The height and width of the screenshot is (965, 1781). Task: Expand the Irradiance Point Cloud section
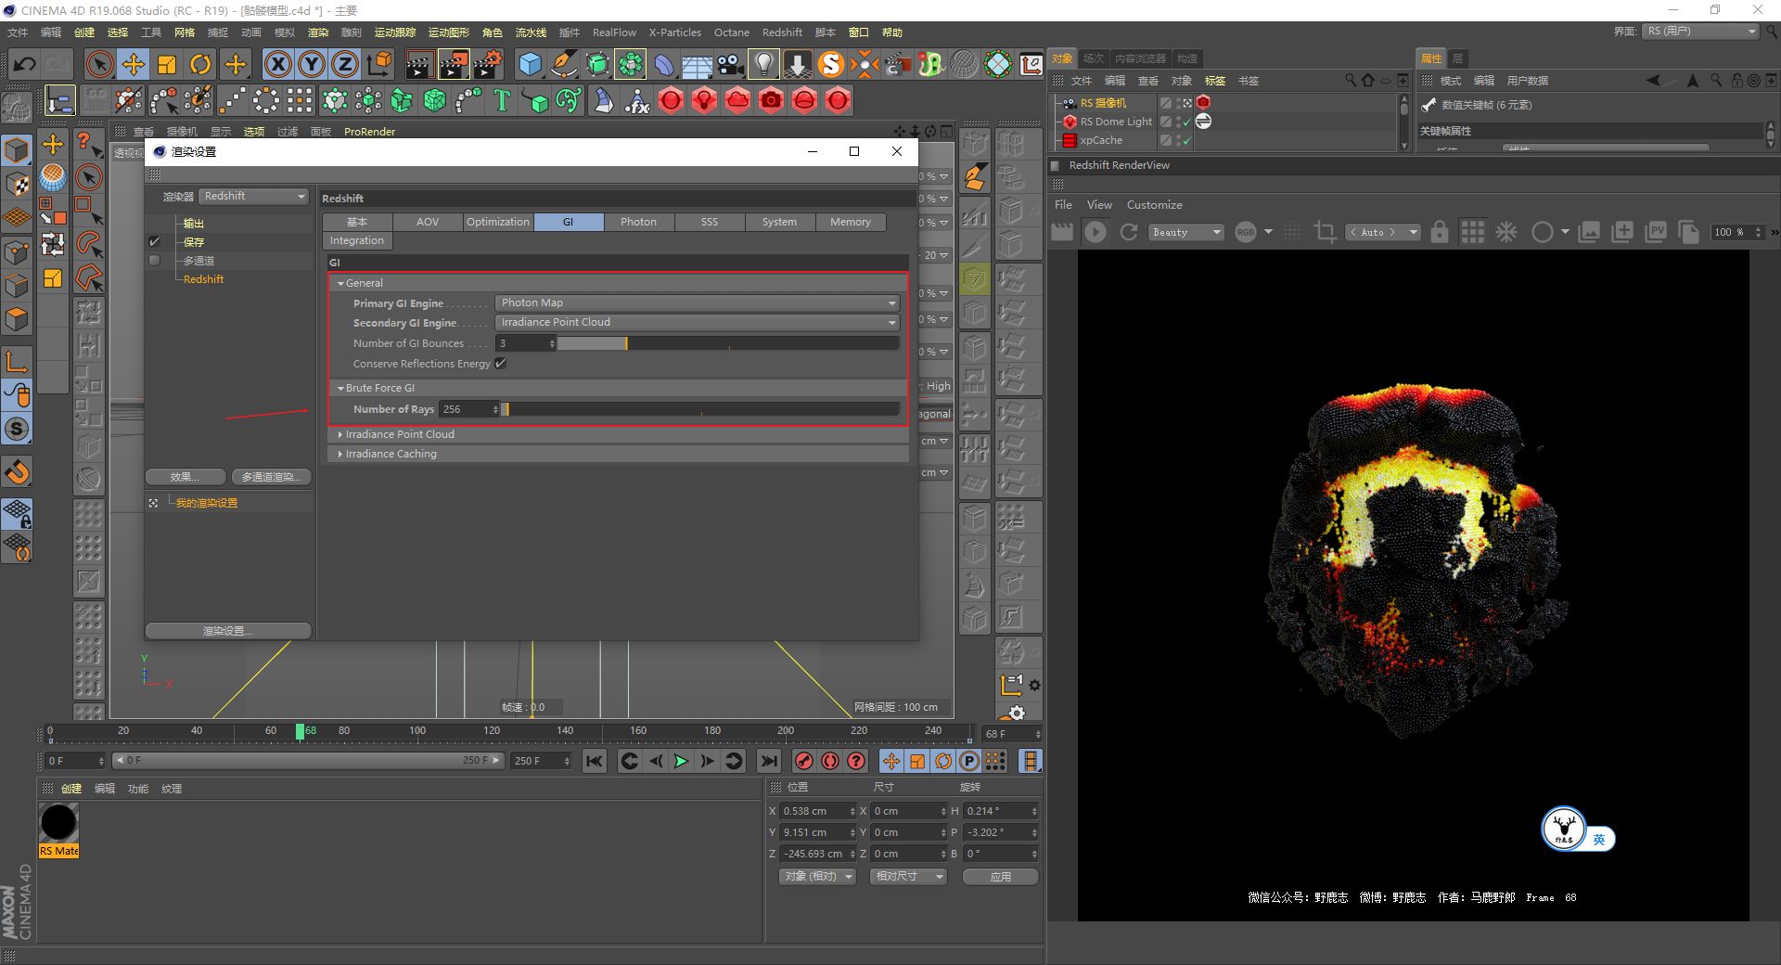tap(341, 435)
